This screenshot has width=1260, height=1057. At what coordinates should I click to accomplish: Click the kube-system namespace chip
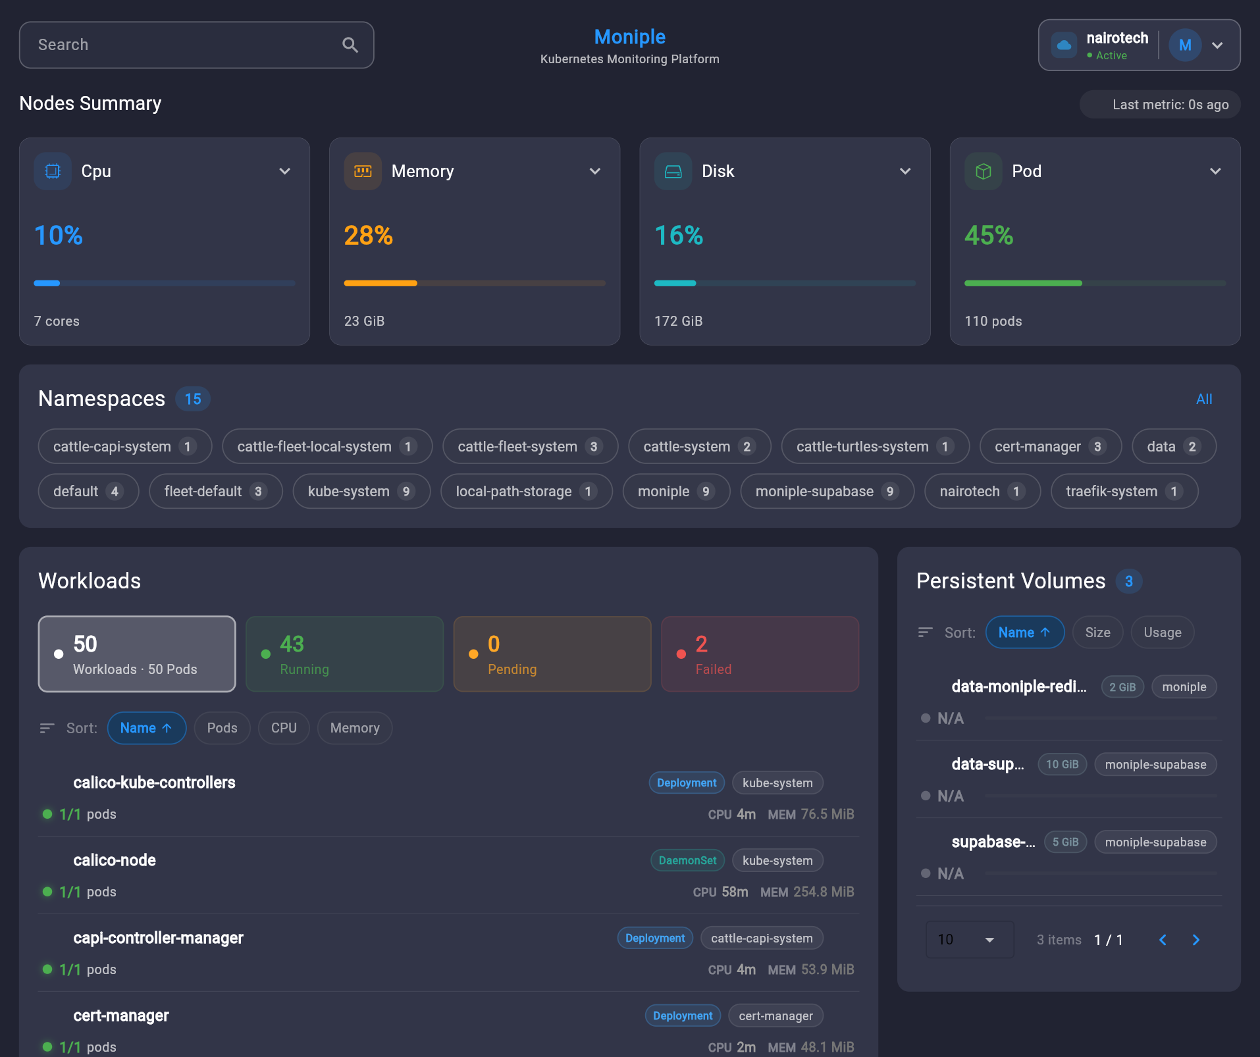click(361, 491)
